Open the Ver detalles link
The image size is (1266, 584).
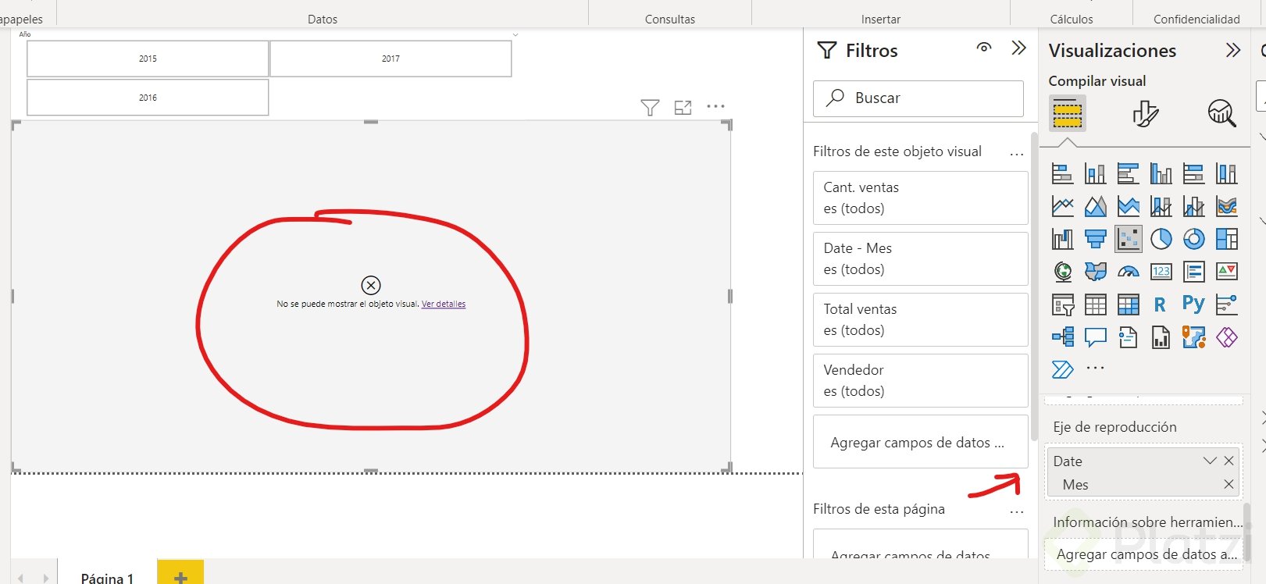444,304
